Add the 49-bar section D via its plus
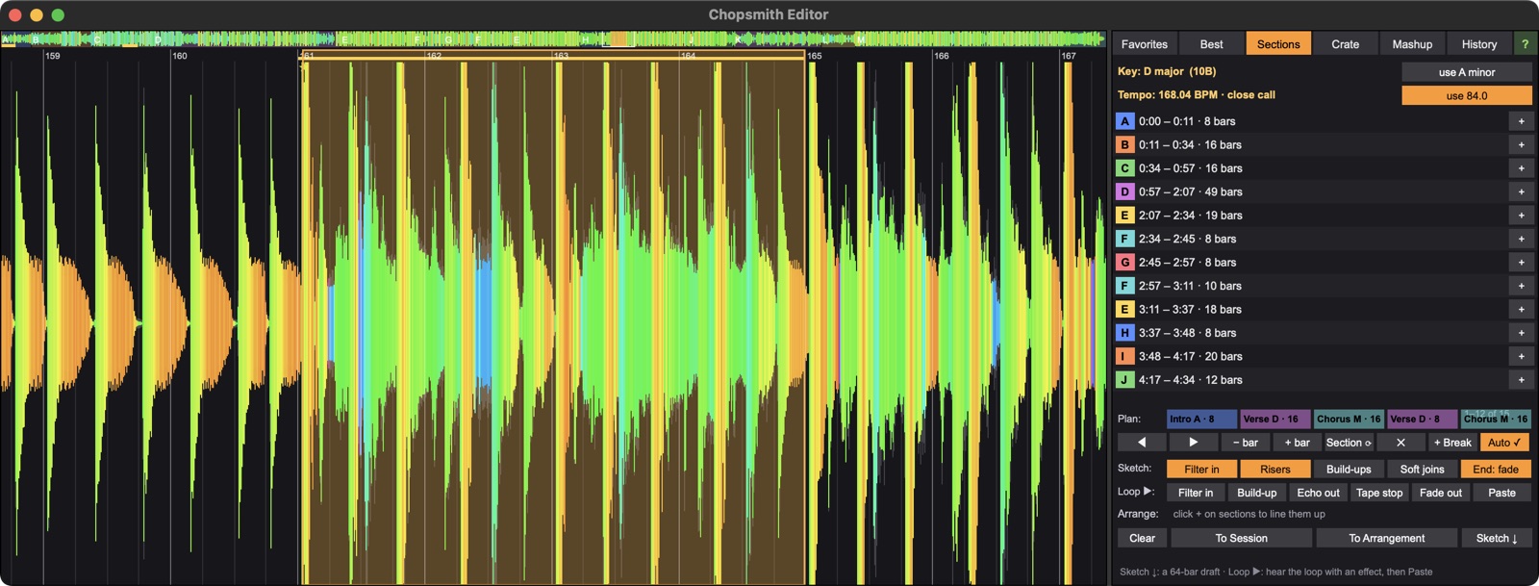This screenshot has width=1539, height=586. (1521, 191)
